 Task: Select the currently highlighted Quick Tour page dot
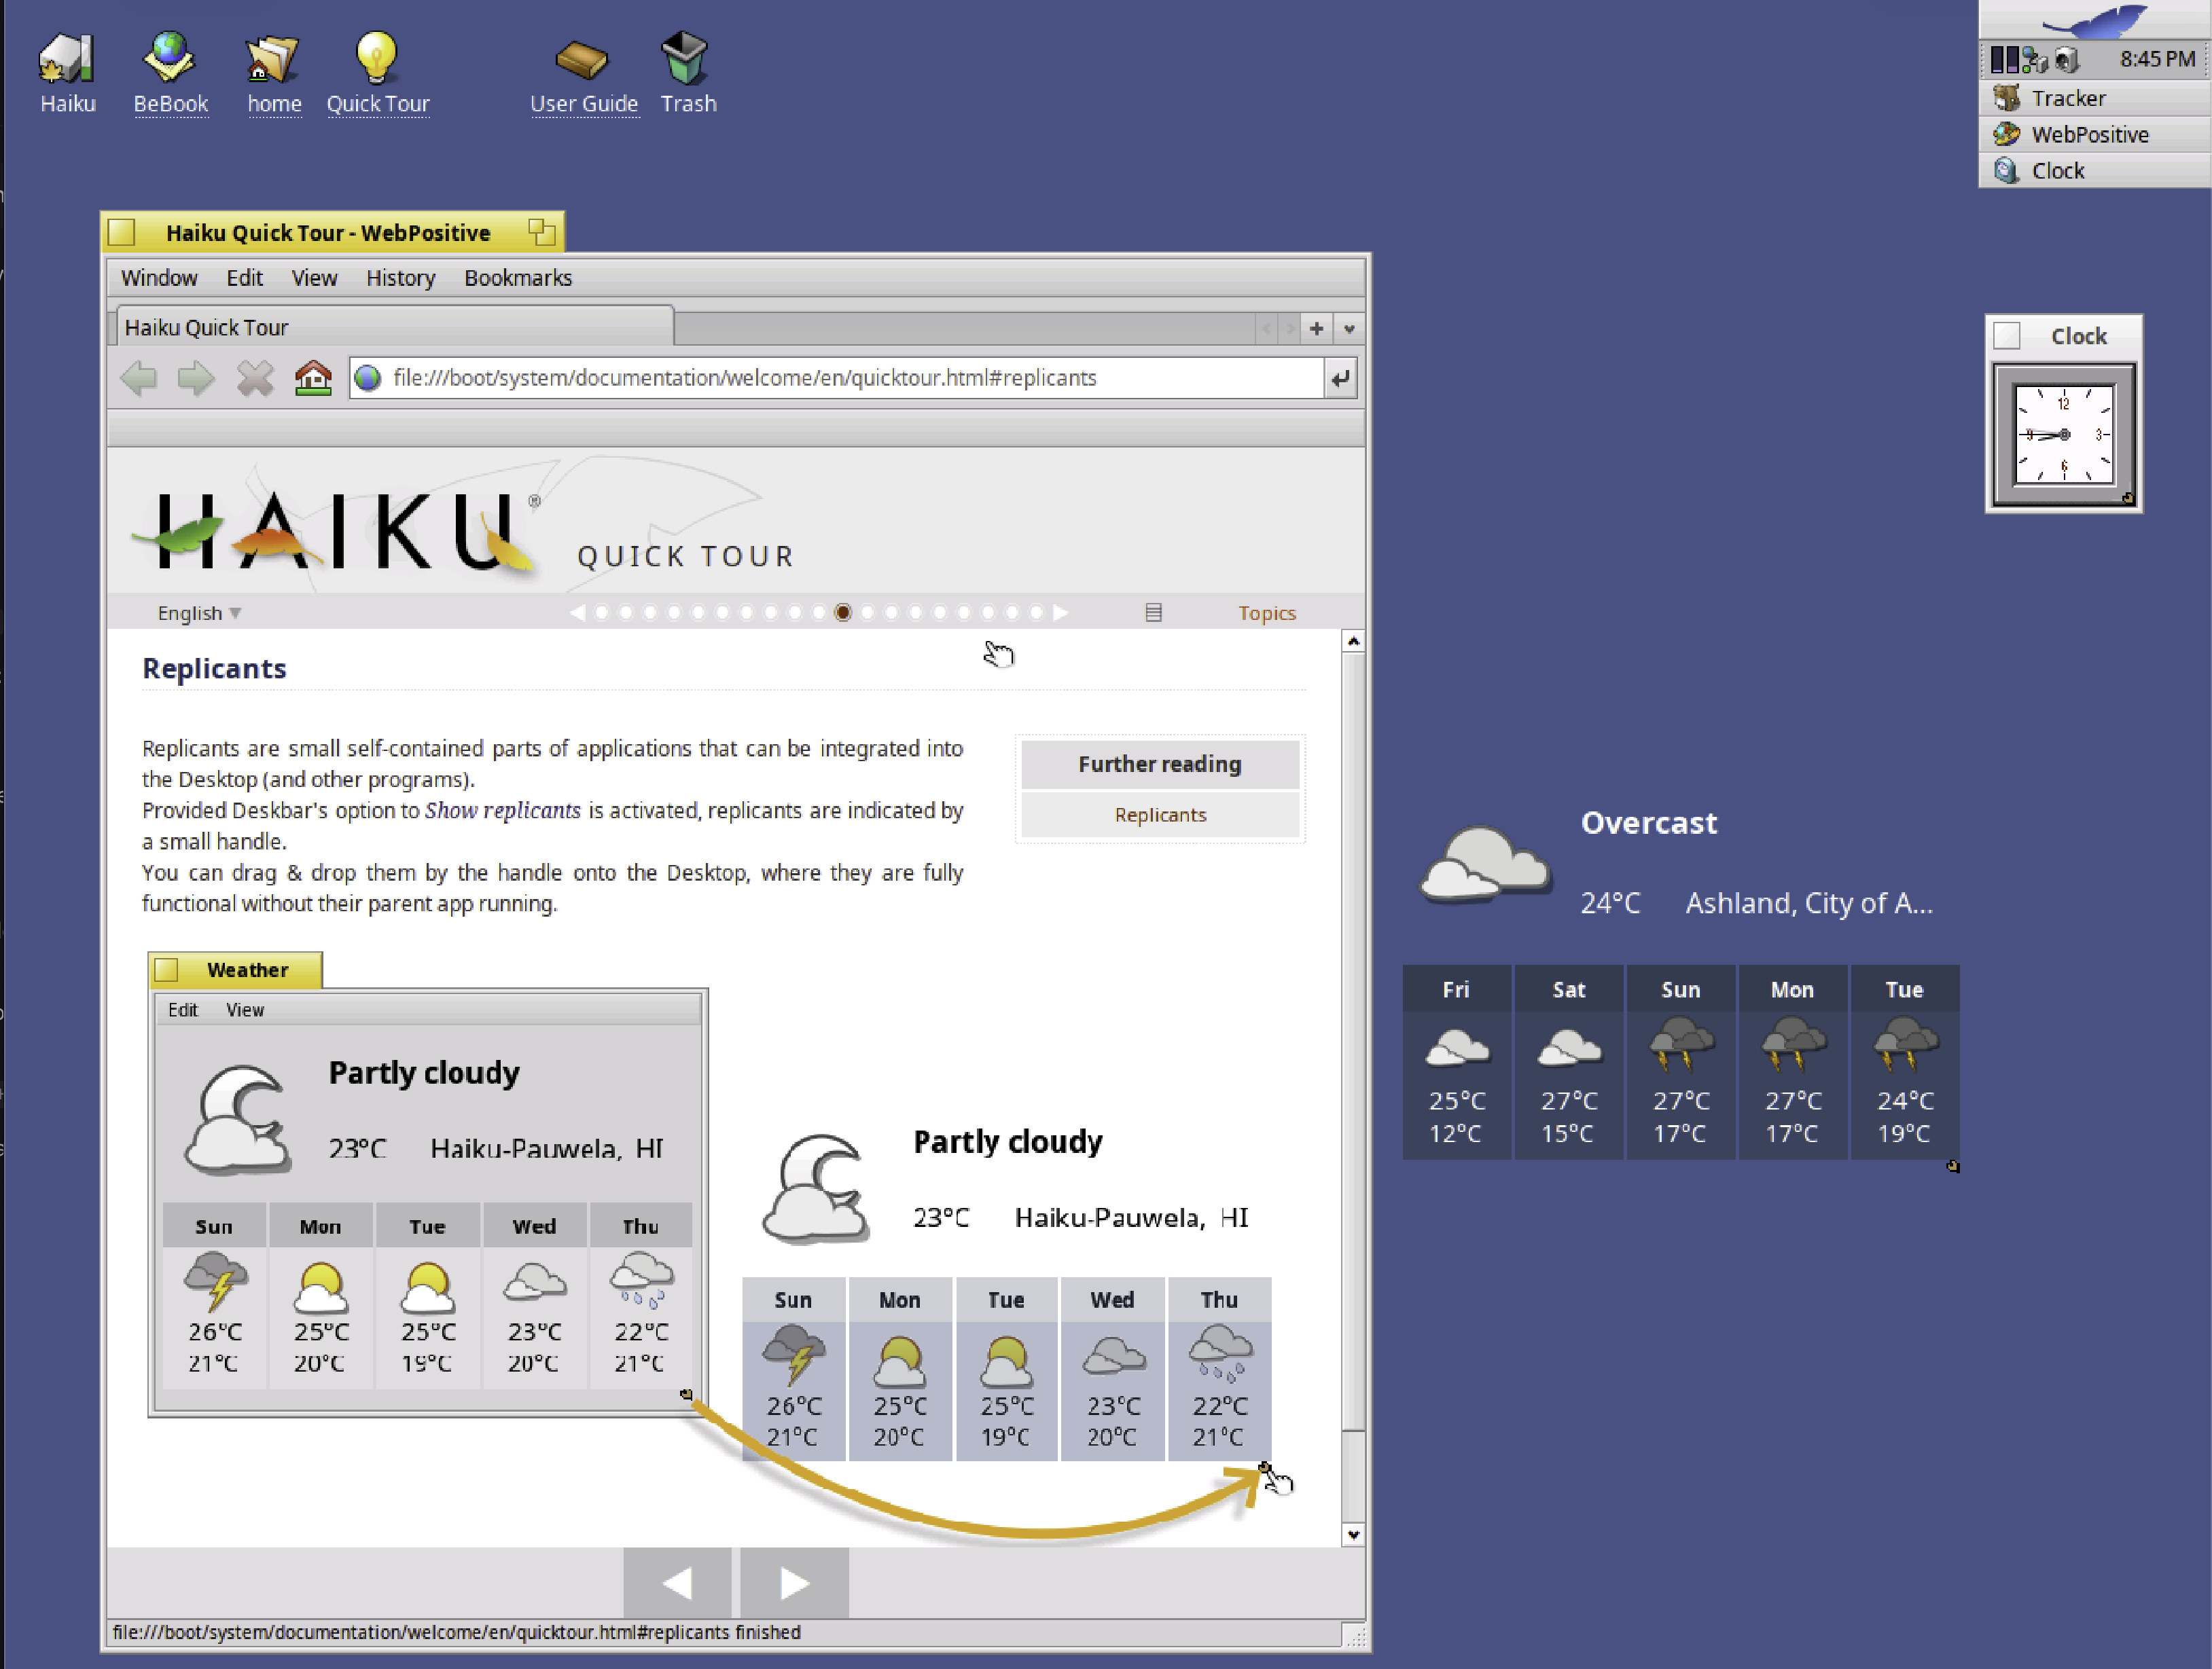(843, 612)
